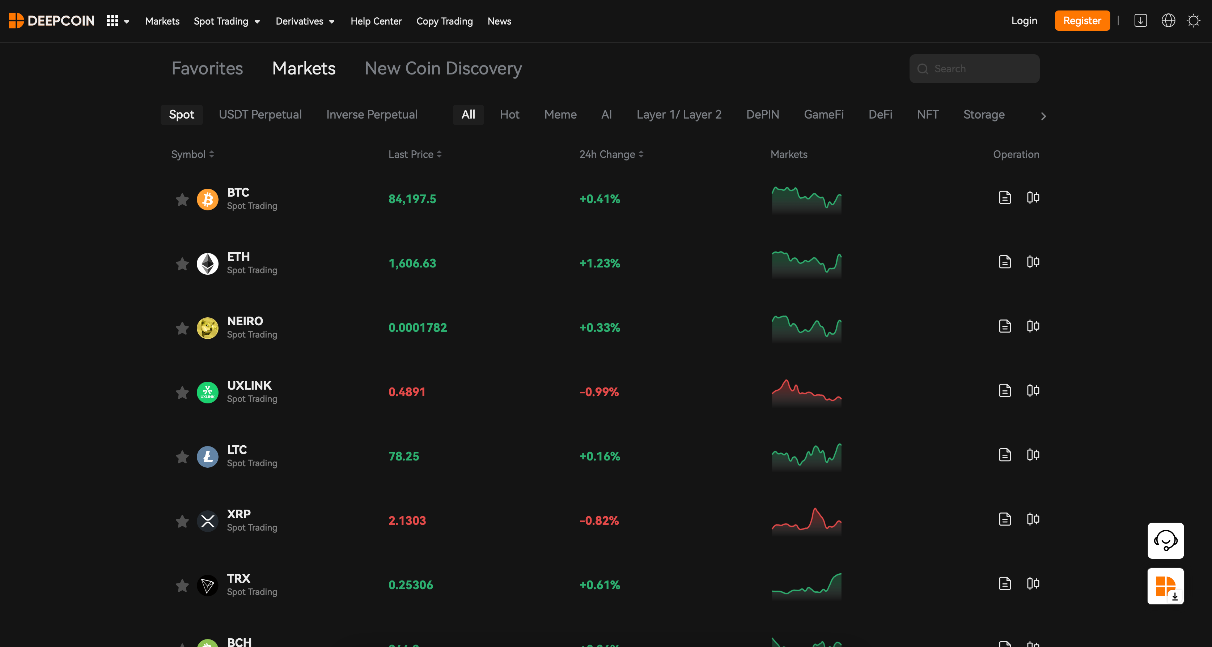Screen dimensions: 1212x647
Task: Open LTC details document icon
Action: [1004, 455]
